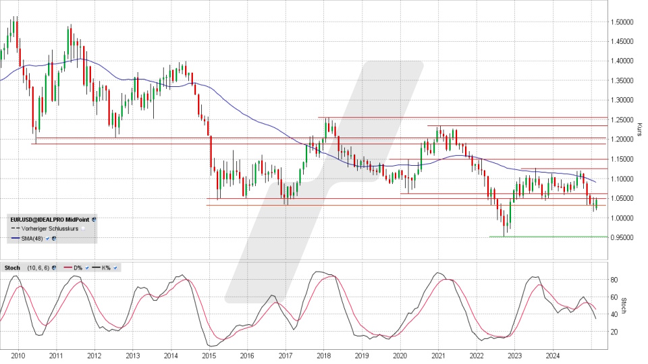The width and height of the screenshot is (648, 364).
Task: Open settings icon beside EUR.USD@IDEALPRO MidPoint
Action: pos(94,220)
